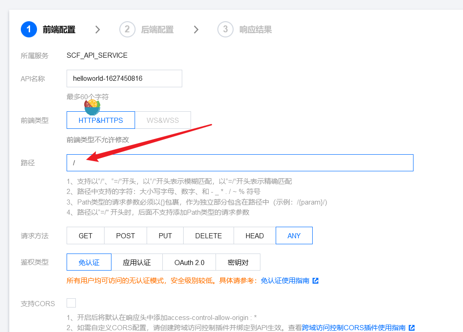Select the POST request method
The height and width of the screenshot is (332, 463).
tap(125, 235)
